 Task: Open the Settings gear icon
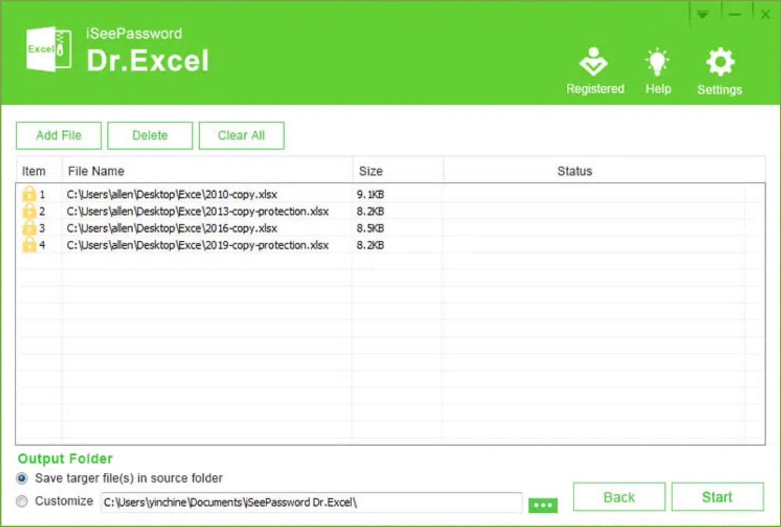pos(718,63)
